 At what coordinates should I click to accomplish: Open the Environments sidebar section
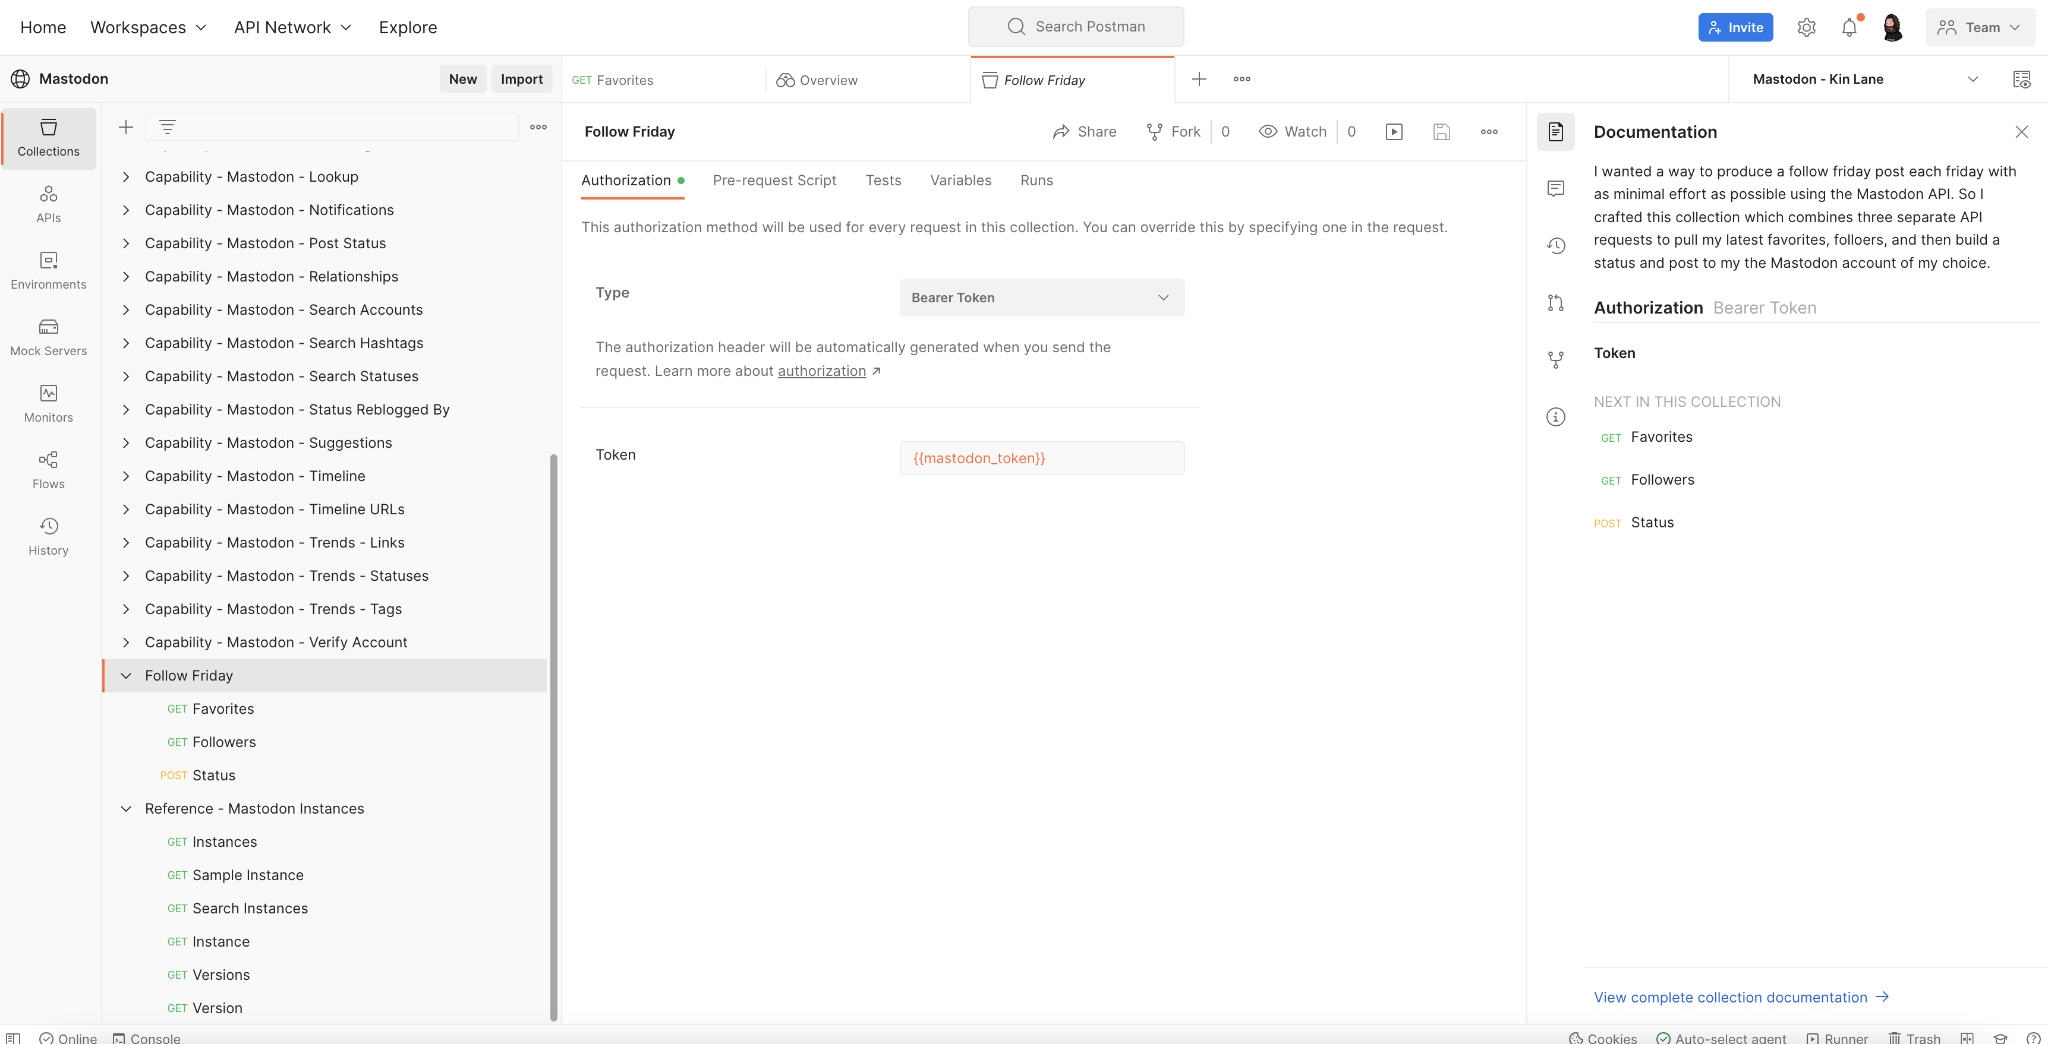point(49,271)
